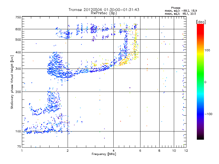Click the 'Phases' header text
Screen dimensions: 219x164
click(x=176, y=8)
